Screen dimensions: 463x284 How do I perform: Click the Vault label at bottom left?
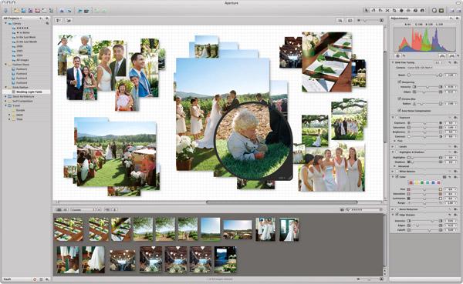pyautogui.click(x=8, y=279)
